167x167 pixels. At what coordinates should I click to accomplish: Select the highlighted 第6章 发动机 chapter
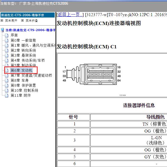[x=21, y=70]
